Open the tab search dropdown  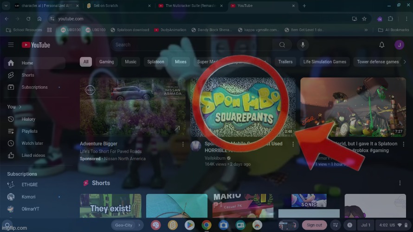click(x=6, y=6)
